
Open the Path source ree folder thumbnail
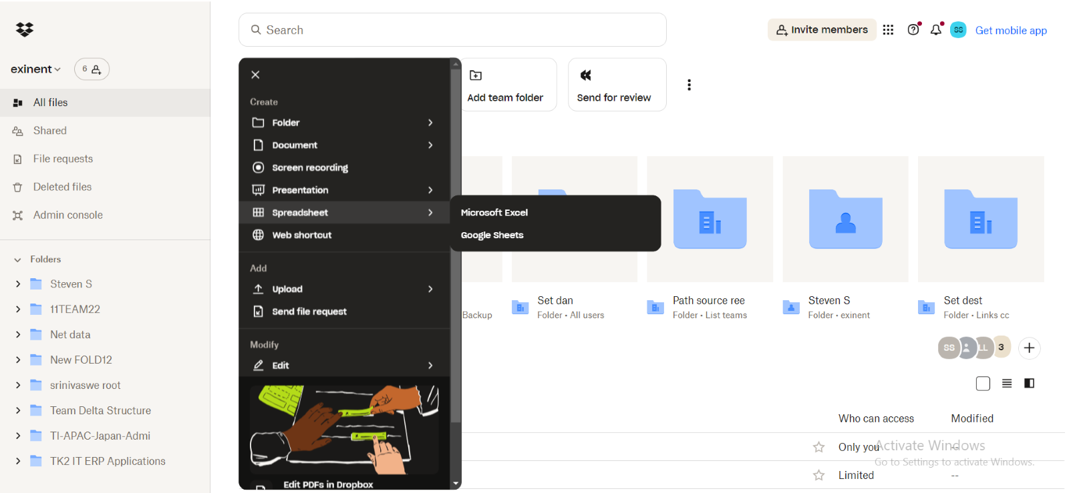coord(710,219)
